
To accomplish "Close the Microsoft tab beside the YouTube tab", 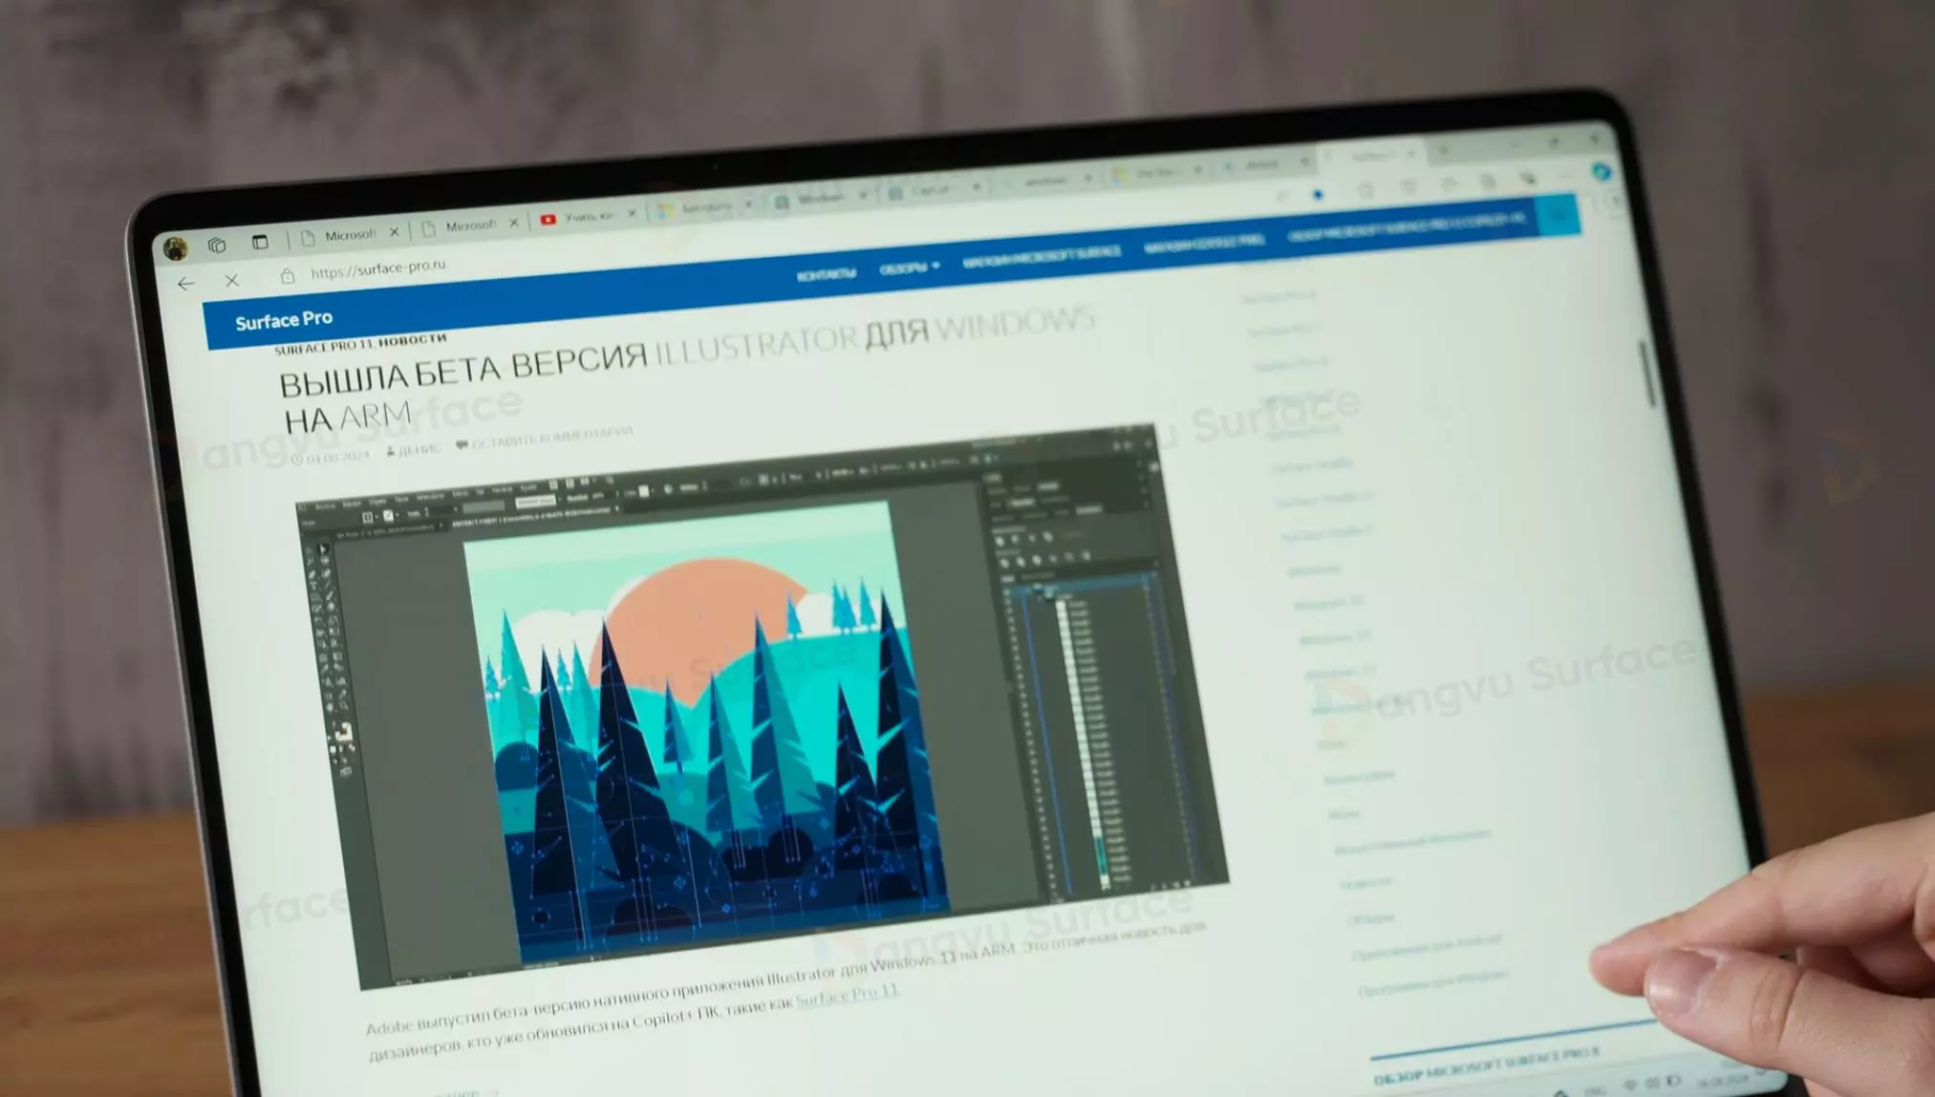I will point(514,223).
